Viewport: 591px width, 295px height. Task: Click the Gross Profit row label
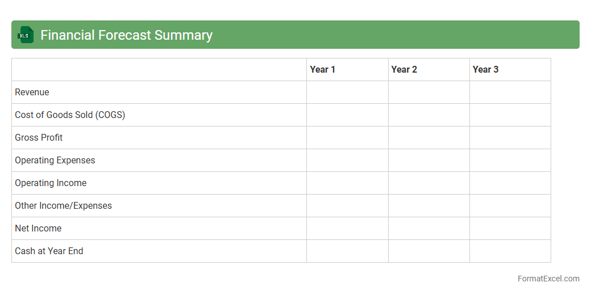(39, 137)
